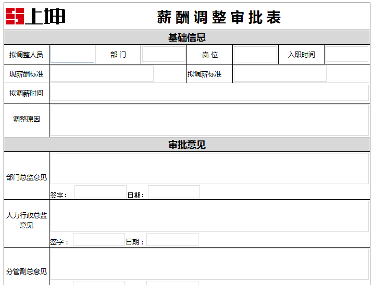Viewport: 374px width, 285px height.
Task: Click the 人力行政总监意见 label
Action: pos(26,220)
